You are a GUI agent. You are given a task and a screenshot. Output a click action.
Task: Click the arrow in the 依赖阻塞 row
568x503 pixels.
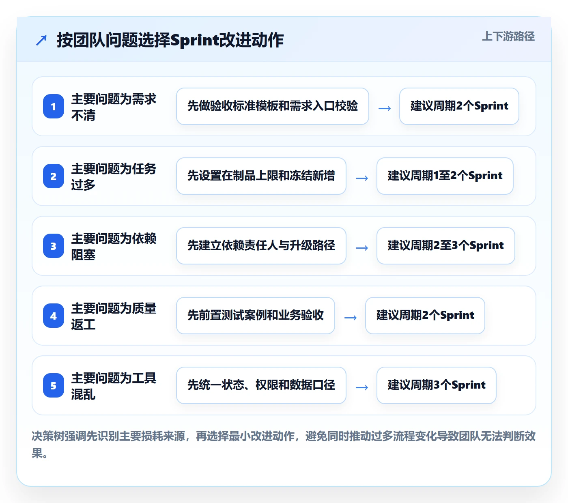[361, 247]
